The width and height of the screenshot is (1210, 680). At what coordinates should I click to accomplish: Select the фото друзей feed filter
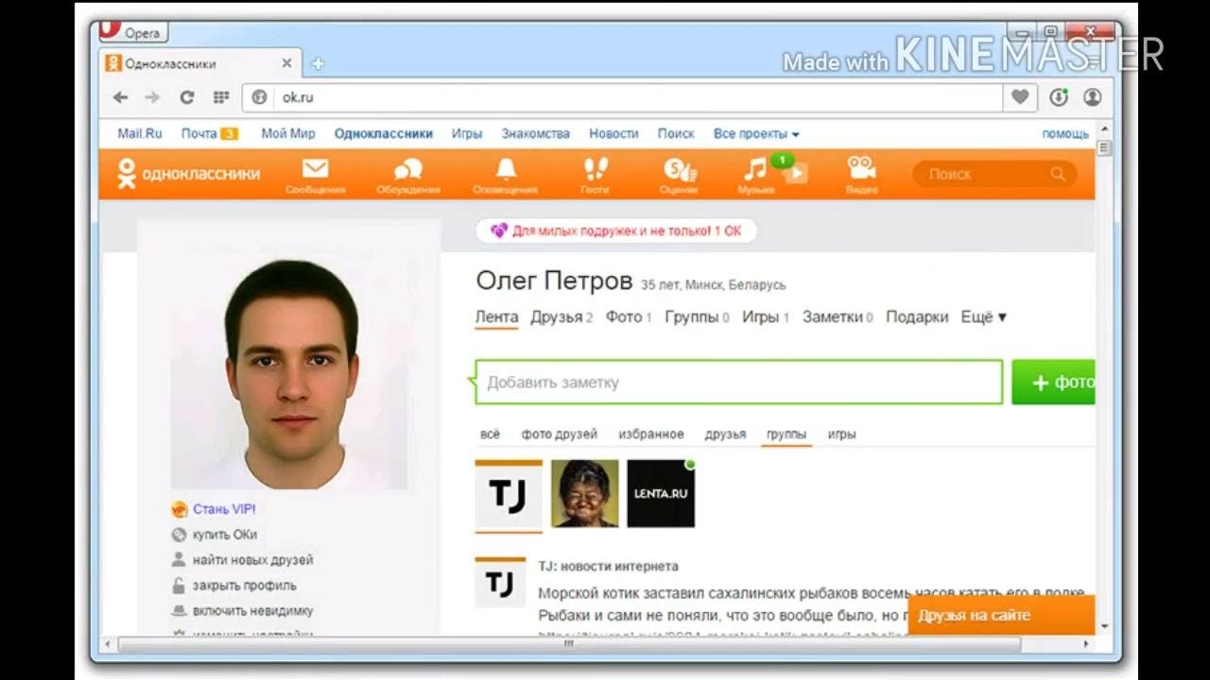pyautogui.click(x=559, y=434)
